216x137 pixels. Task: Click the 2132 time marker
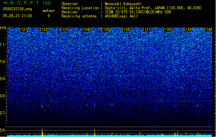point(44,29)
